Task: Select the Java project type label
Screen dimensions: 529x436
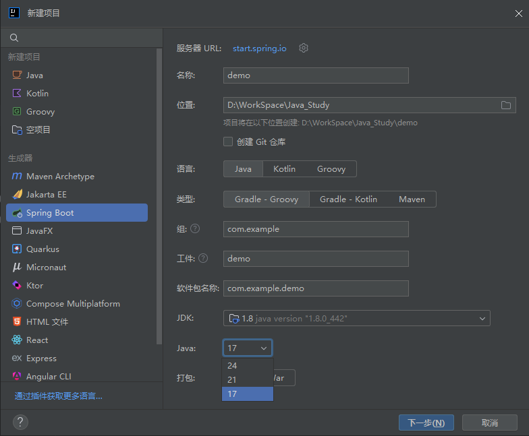Action: tap(34, 75)
